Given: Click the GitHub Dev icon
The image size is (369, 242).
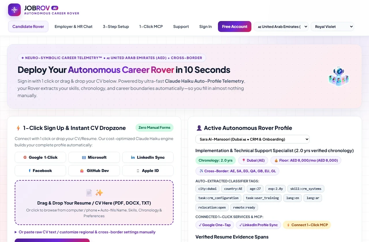Looking at the screenshot, I should [x=82, y=171].
